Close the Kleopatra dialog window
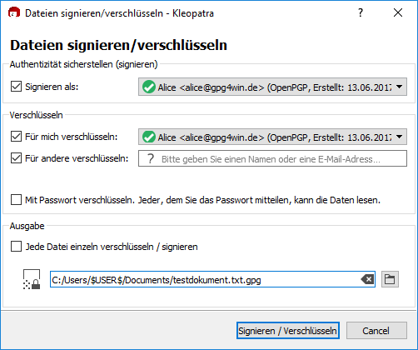Image resolution: width=418 pixels, height=350 pixels. [398, 12]
